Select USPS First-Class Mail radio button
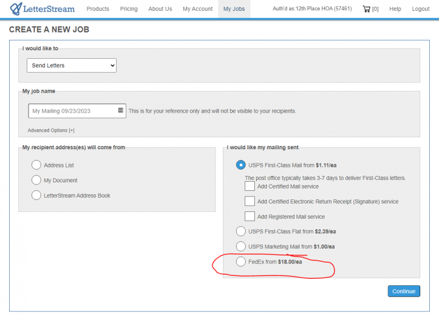This screenshot has height=316, width=439. click(241, 165)
